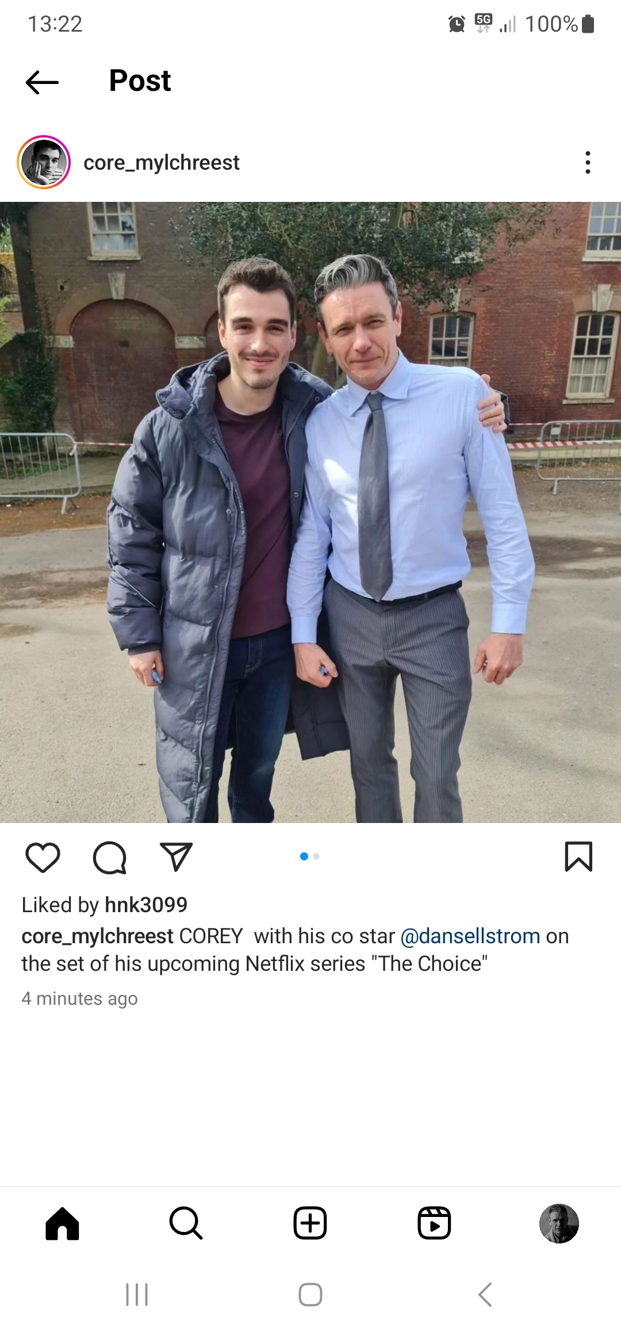Go to the Home tab
This screenshot has height=1332, width=621.
[x=62, y=1223]
